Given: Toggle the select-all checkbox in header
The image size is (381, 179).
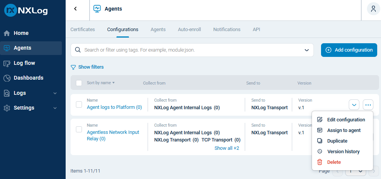Looking at the screenshot, I should pyautogui.click(x=79, y=83).
